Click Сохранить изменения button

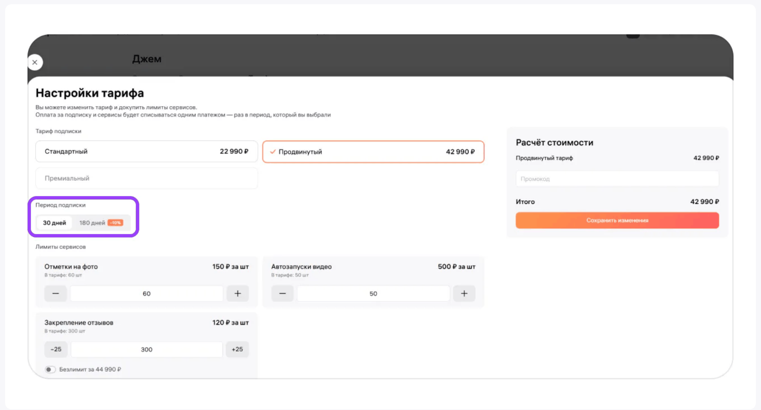(x=617, y=220)
